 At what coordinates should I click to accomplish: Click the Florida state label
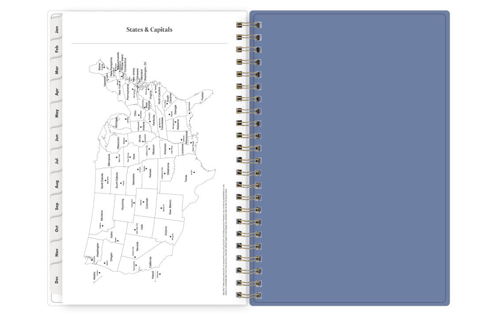[202, 95]
